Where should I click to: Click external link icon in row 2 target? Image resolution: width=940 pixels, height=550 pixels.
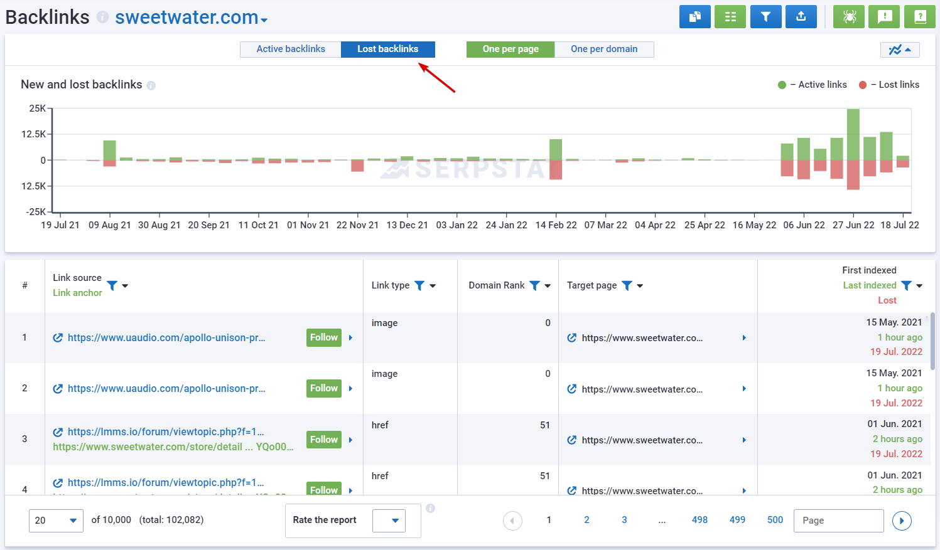click(572, 389)
